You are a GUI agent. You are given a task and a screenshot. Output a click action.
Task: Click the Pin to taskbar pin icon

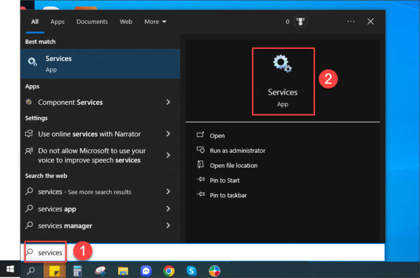200,194
